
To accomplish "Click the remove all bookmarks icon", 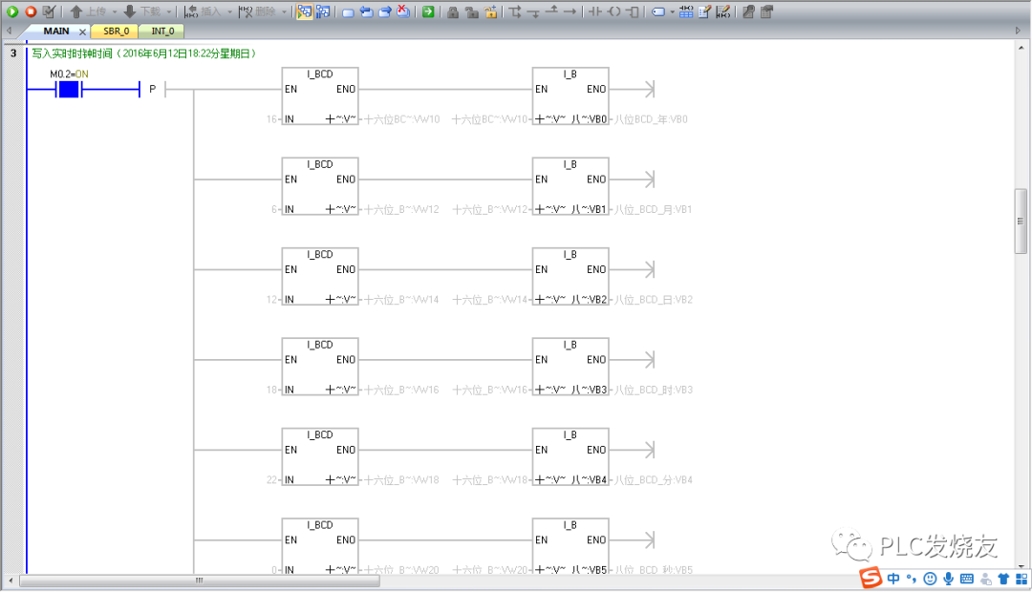I will (x=403, y=11).
